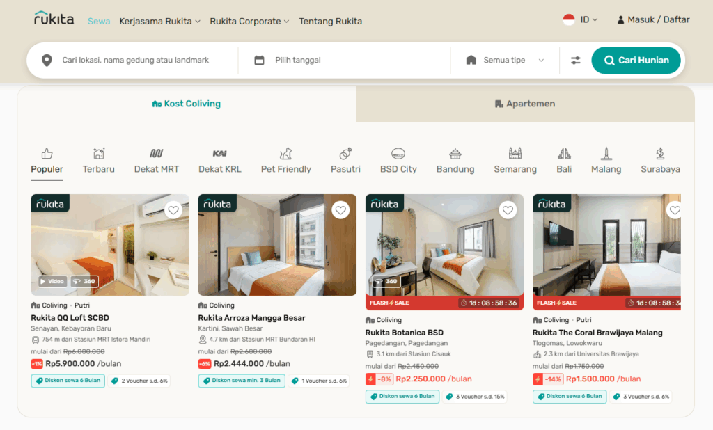The image size is (713, 430).
Task: Choose the Pasutri rings icon
Action: [x=345, y=154]
